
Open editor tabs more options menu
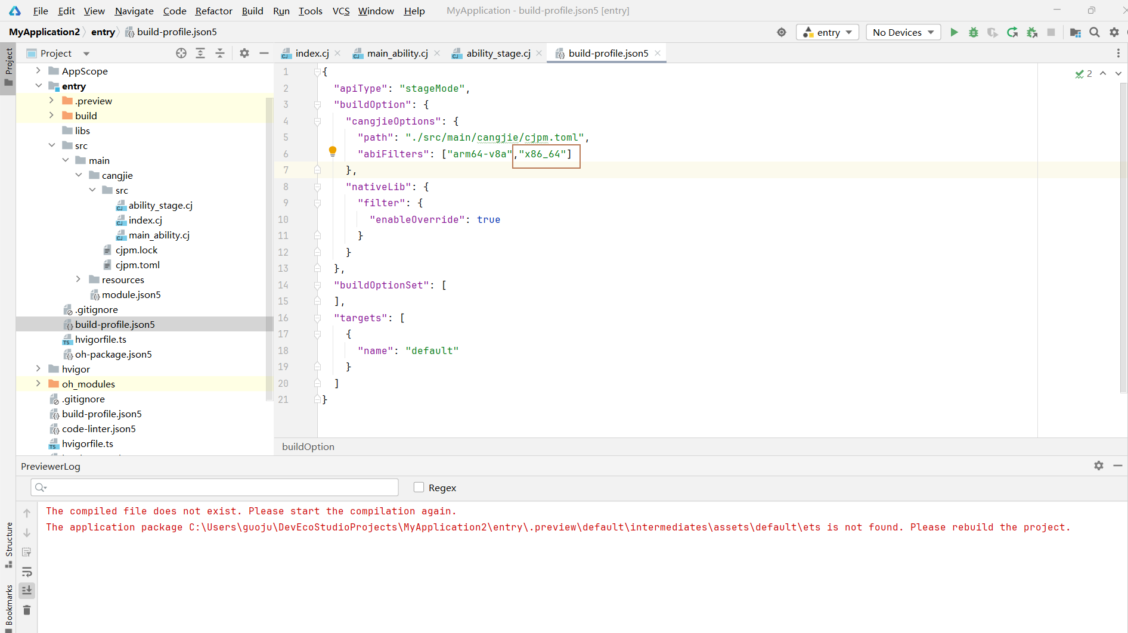pos(1118,53)
